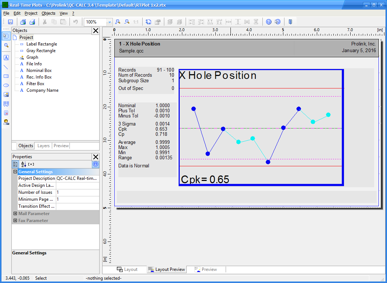
Task: Click the 1:1 zoom toolbar icon
Action: tap(135, 22)
